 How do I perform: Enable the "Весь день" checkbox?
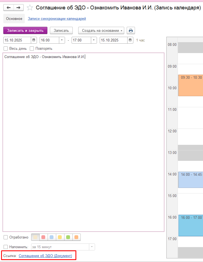tap(6, 49)
